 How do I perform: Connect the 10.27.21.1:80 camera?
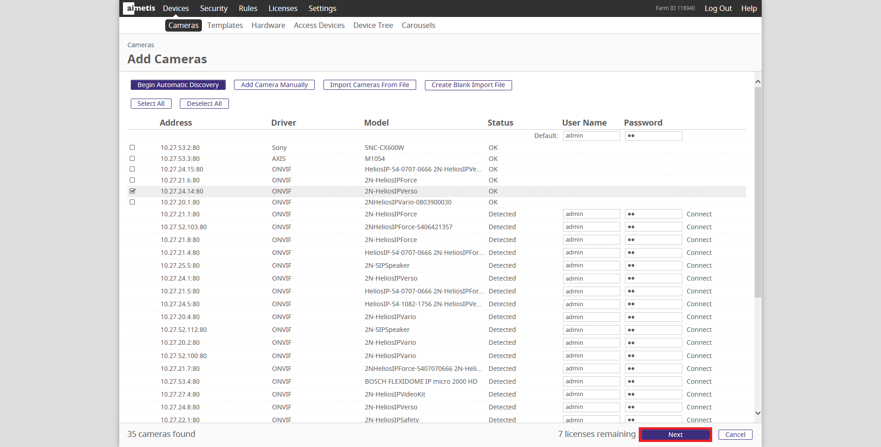click(x=699, y=214)
